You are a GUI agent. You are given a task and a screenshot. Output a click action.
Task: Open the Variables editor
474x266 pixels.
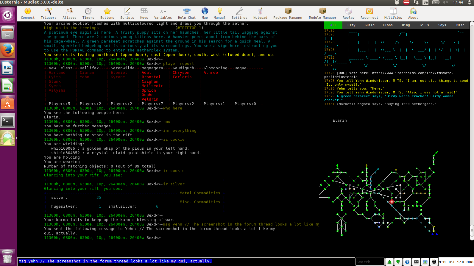pos(163,14)
